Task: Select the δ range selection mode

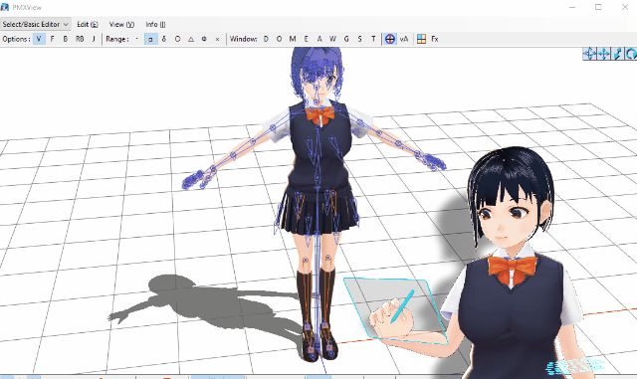Action: click(164, 39)
